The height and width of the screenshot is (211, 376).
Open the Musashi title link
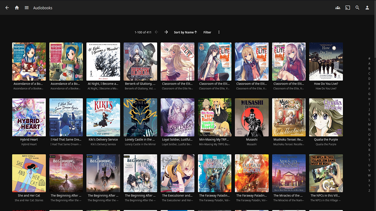pyautogui.click(x=252, y=140)
